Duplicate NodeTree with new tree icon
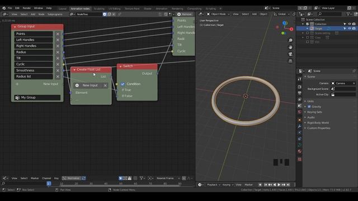 click(110, 14)
